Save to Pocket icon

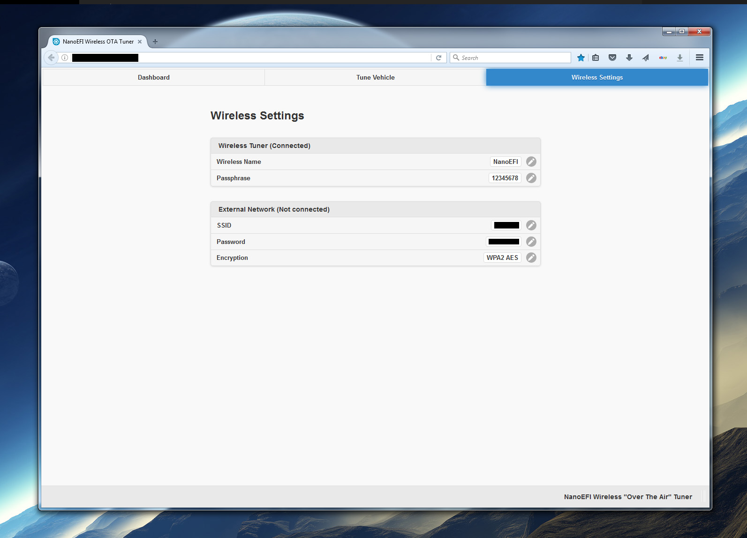[612, 58]
